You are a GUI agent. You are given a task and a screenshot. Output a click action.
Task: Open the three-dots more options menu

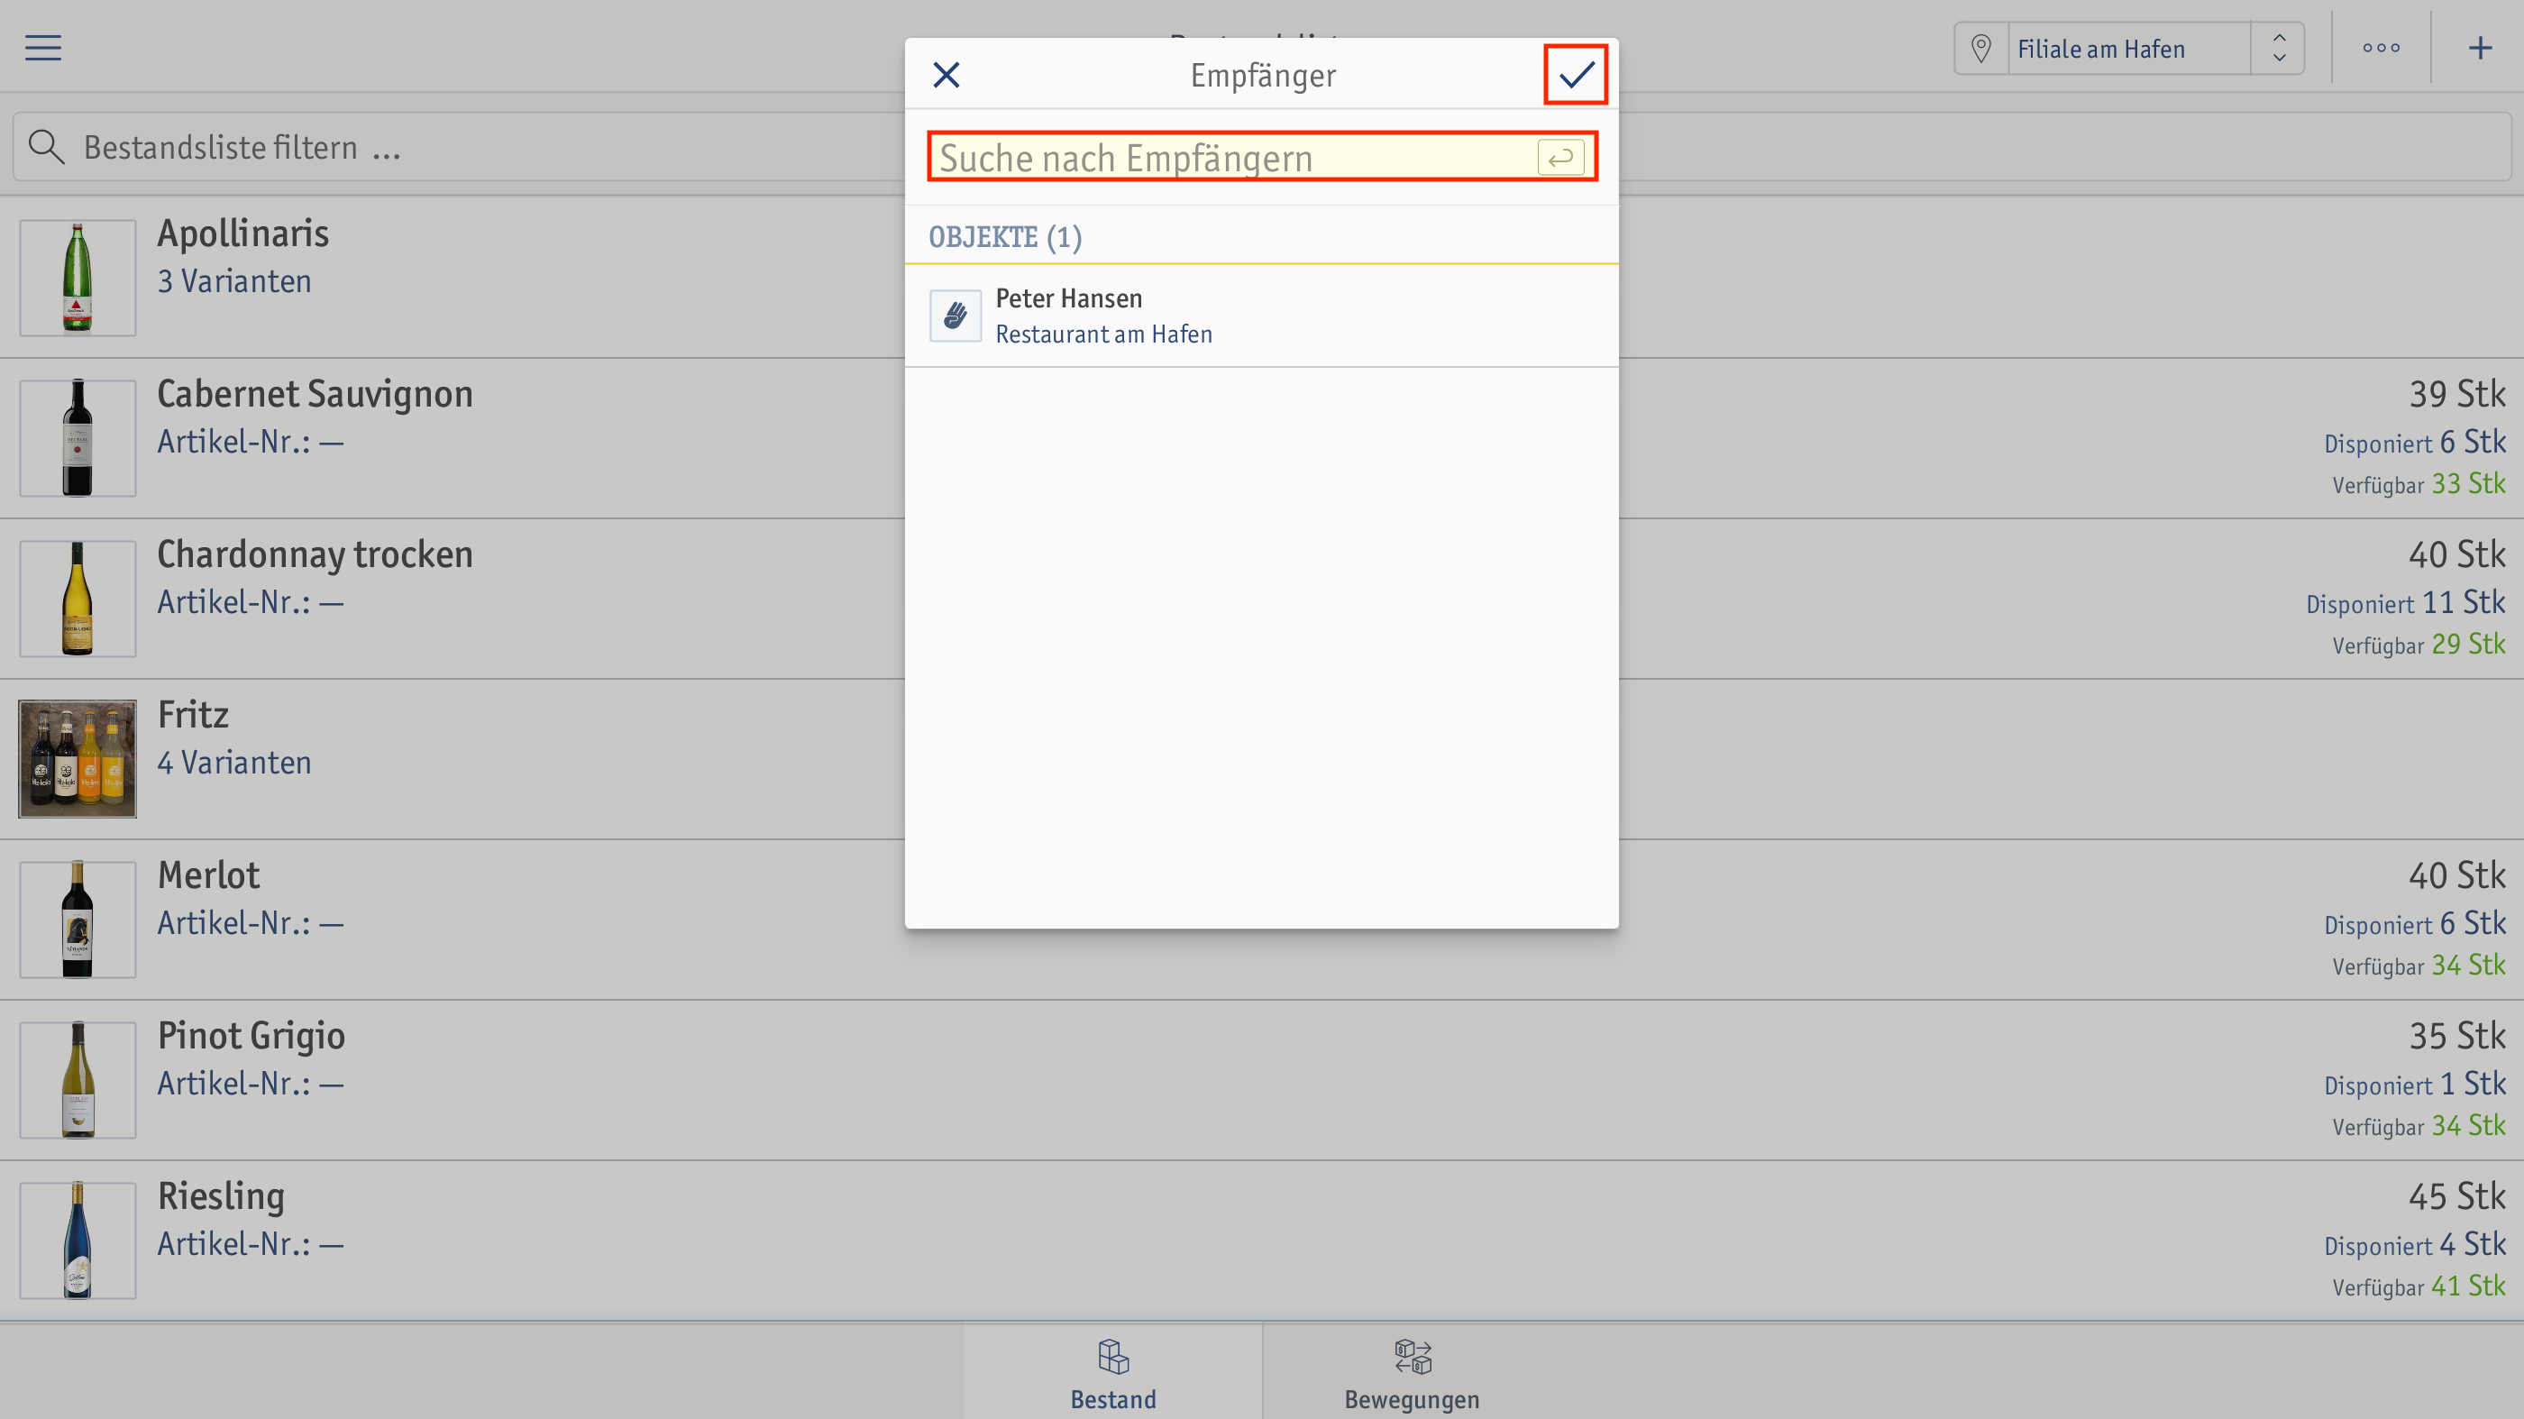(2382, 47)
